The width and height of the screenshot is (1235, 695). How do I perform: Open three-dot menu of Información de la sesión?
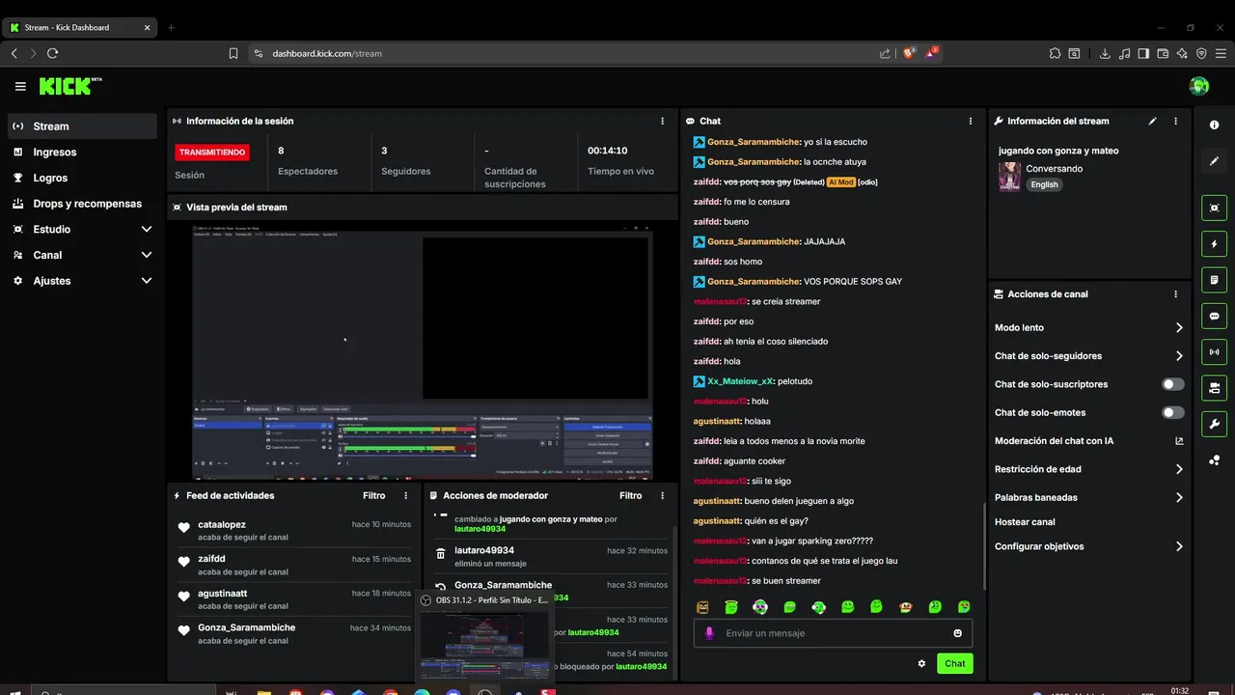[x=662, y=122]
